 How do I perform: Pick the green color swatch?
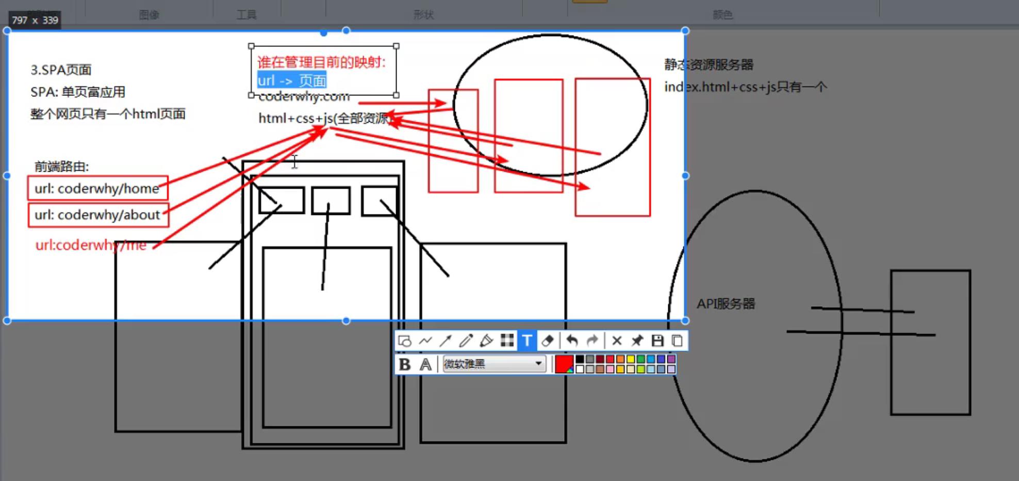coord(641,359)
